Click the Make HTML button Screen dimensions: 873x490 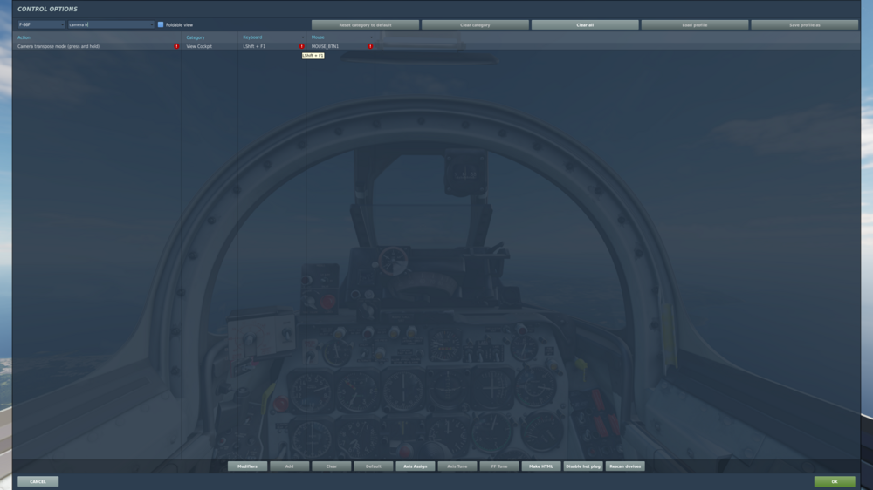tap(541, 466)
